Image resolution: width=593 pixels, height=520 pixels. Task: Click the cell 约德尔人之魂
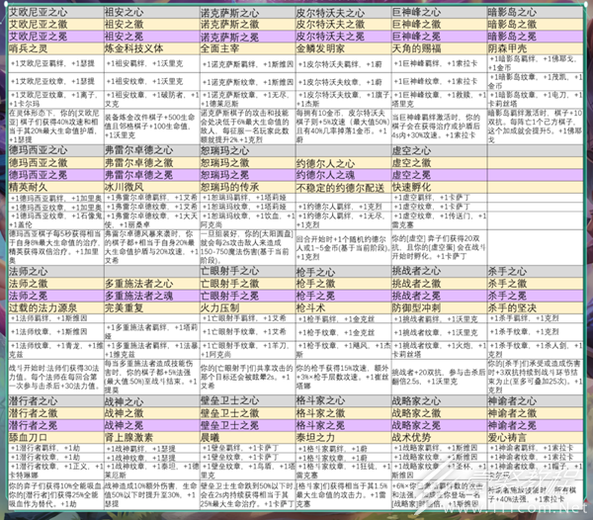tap(343, 175)
